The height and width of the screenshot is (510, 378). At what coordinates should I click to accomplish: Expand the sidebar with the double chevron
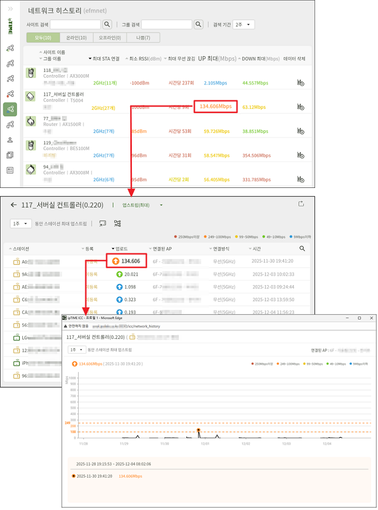[10, 9]
